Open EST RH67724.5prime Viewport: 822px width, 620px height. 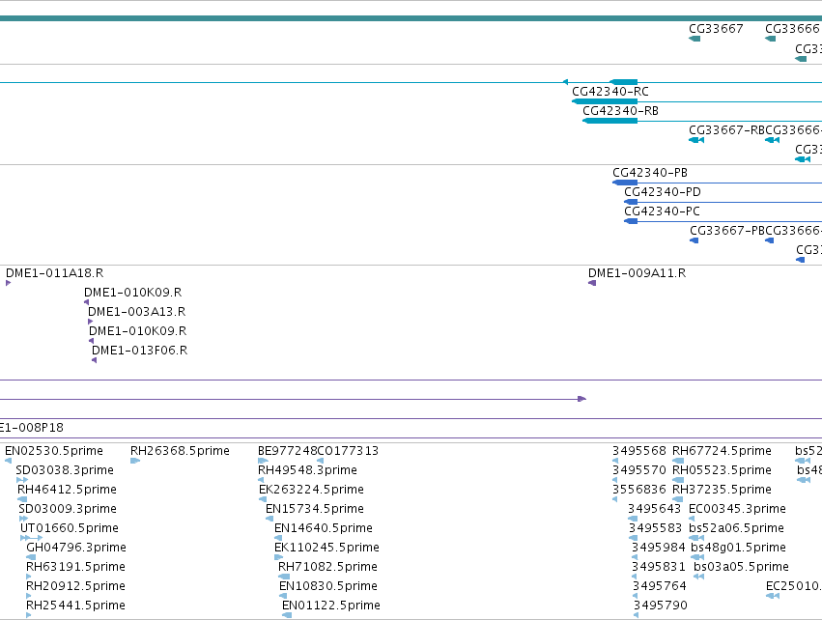tap(722, 451)
